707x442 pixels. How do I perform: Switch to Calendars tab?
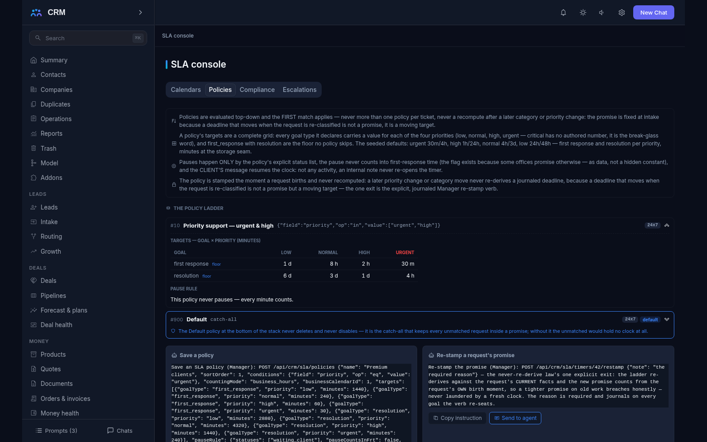click(x=186, y=90)
